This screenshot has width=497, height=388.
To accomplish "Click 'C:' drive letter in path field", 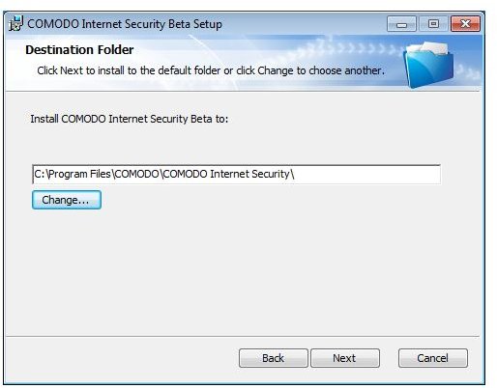I will (39, 174).
